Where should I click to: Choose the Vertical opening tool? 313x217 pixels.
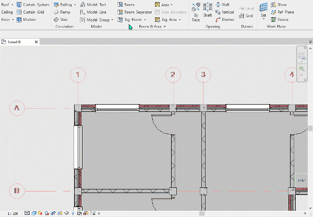click(225, 12)
